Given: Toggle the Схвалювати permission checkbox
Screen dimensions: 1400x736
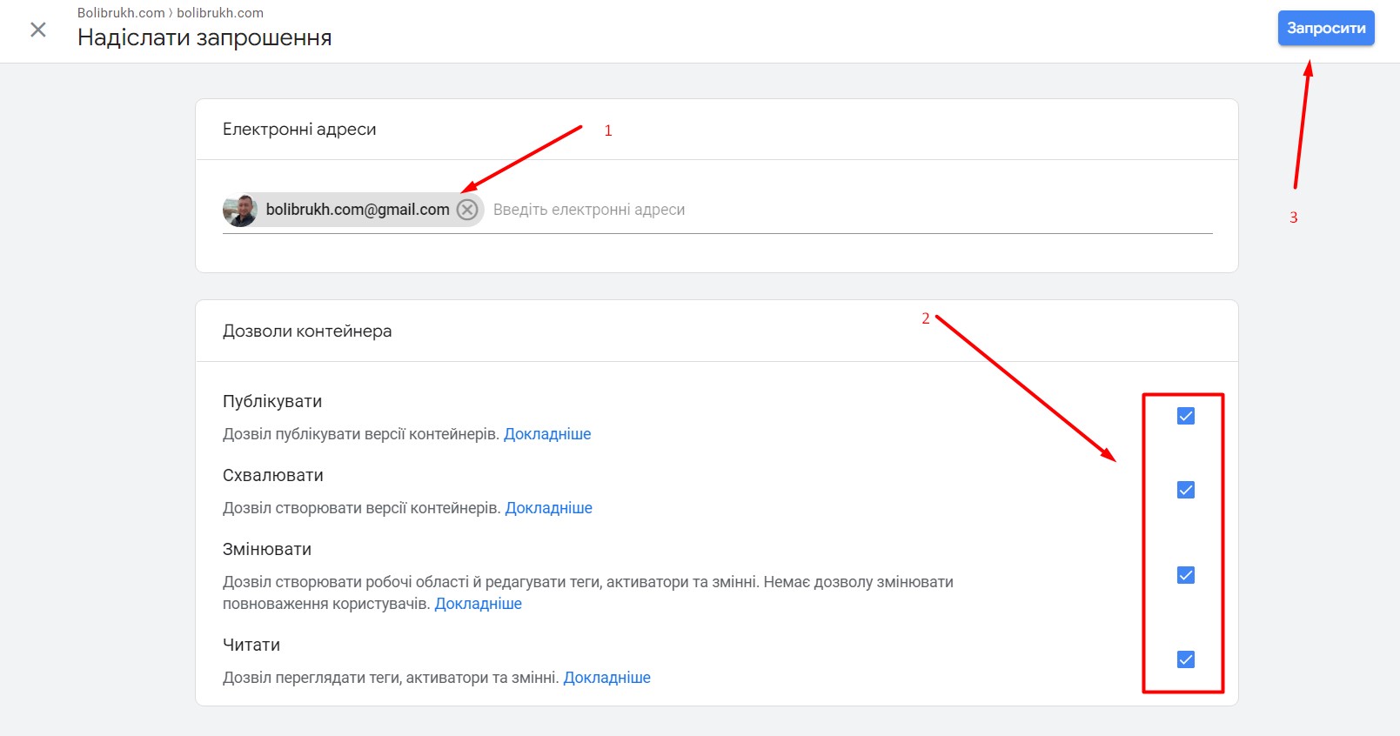Looking at the screenshot, I should [1186, 490].
